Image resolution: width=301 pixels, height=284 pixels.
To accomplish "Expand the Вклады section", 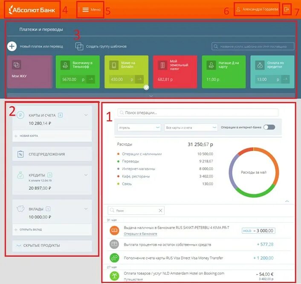I will [x=86, y=209].
